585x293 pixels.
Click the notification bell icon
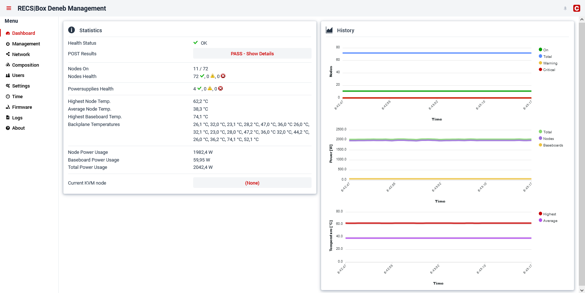(565, 8)
